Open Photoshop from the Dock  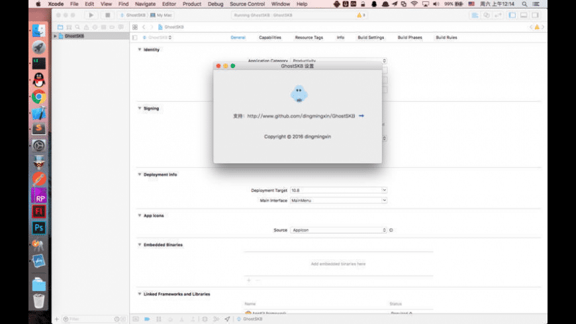tap(38, 228)
